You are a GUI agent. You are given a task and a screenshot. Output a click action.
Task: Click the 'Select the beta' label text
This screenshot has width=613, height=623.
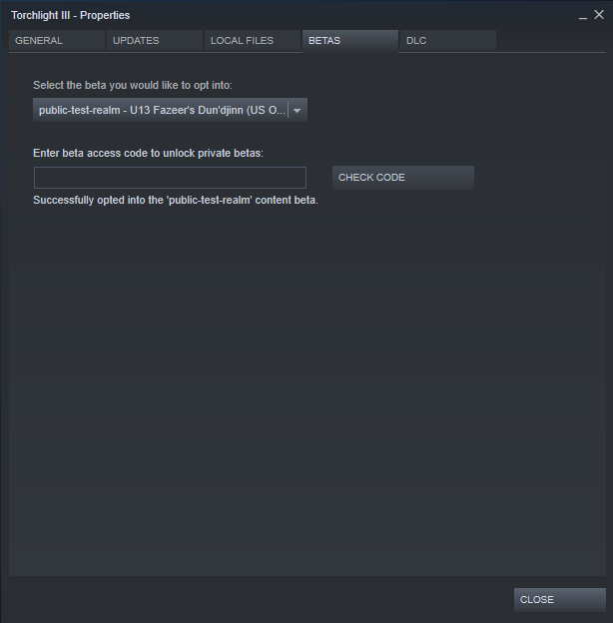[133, 86]
